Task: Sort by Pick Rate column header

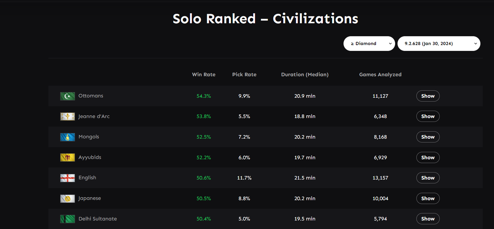Action: (x=244, y=74)
